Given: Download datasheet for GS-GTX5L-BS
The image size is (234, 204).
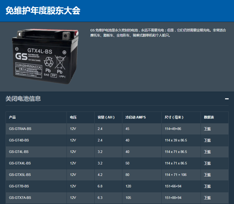Looking at the screenshot, I should pyautogui.click(x=207, y=175).
